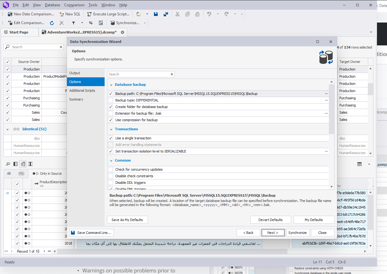This screenshot has height=274, width=387.
Task: Uncheck Use compression for backup
Action: point(111,120)
